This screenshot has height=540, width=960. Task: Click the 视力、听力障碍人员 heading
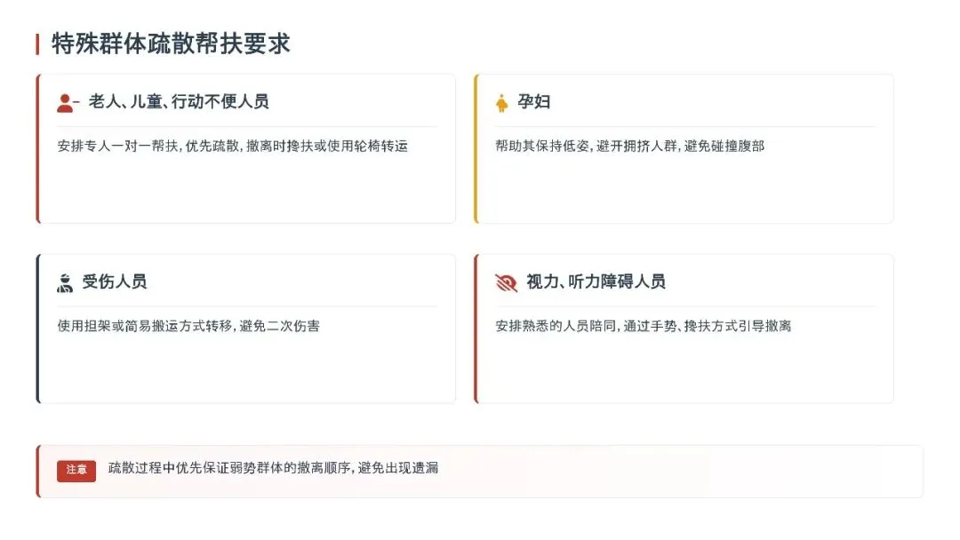coord(596,282)
